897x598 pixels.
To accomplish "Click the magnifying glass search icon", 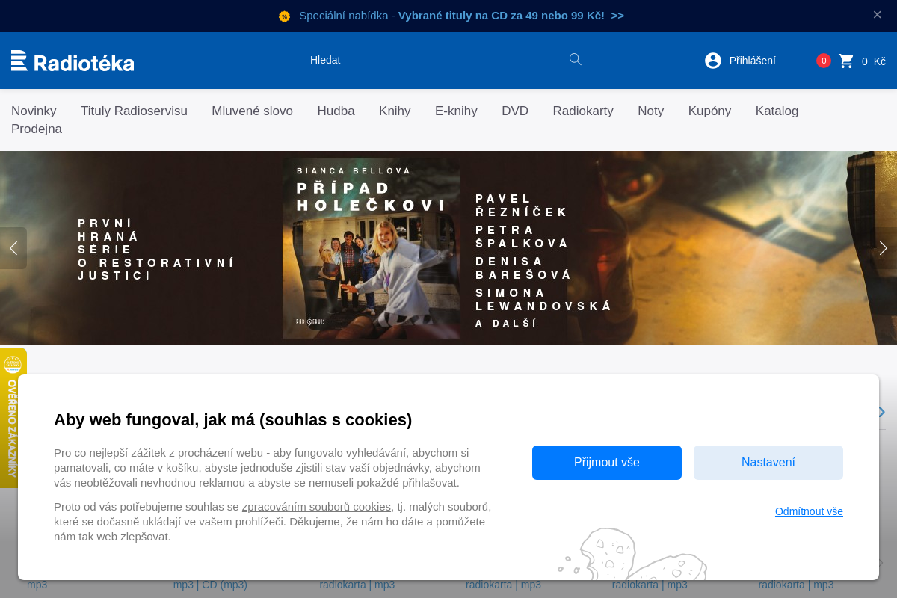I will pyautogui.click(x=575, y=59).
